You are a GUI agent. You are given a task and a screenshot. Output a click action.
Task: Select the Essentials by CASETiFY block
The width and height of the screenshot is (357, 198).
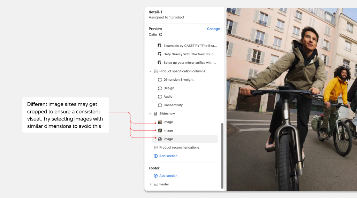click(x=190, y=46)
